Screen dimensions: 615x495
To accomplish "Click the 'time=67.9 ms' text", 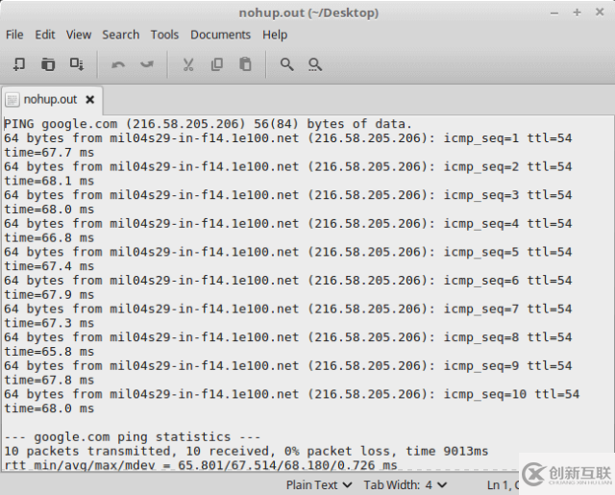I will click(49, 294).
